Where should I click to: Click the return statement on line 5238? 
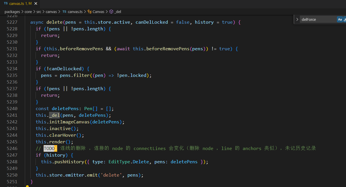[x=50, y=95]
